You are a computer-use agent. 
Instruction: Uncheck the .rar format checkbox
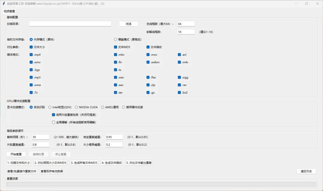(x=179, y=85)
